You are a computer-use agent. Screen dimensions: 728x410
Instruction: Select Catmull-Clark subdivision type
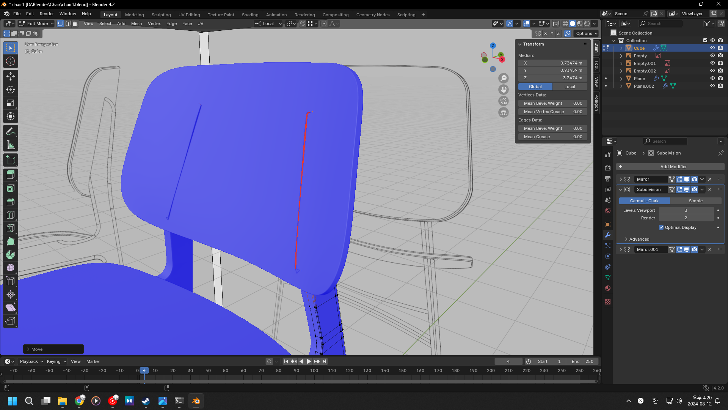[x=644, y=201]
